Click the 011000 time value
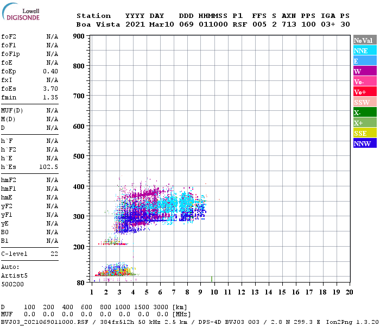The image size is (380, 326). click(213, 24)
